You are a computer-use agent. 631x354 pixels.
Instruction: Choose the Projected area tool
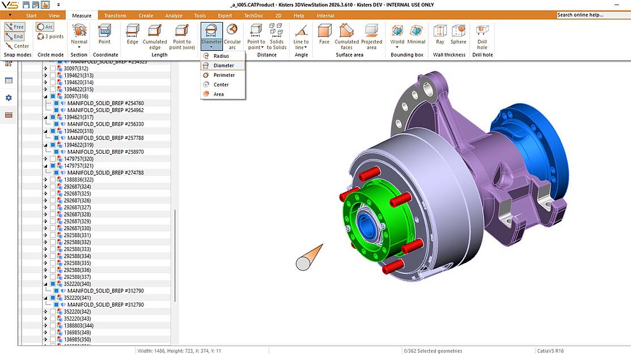coord(371,36)
